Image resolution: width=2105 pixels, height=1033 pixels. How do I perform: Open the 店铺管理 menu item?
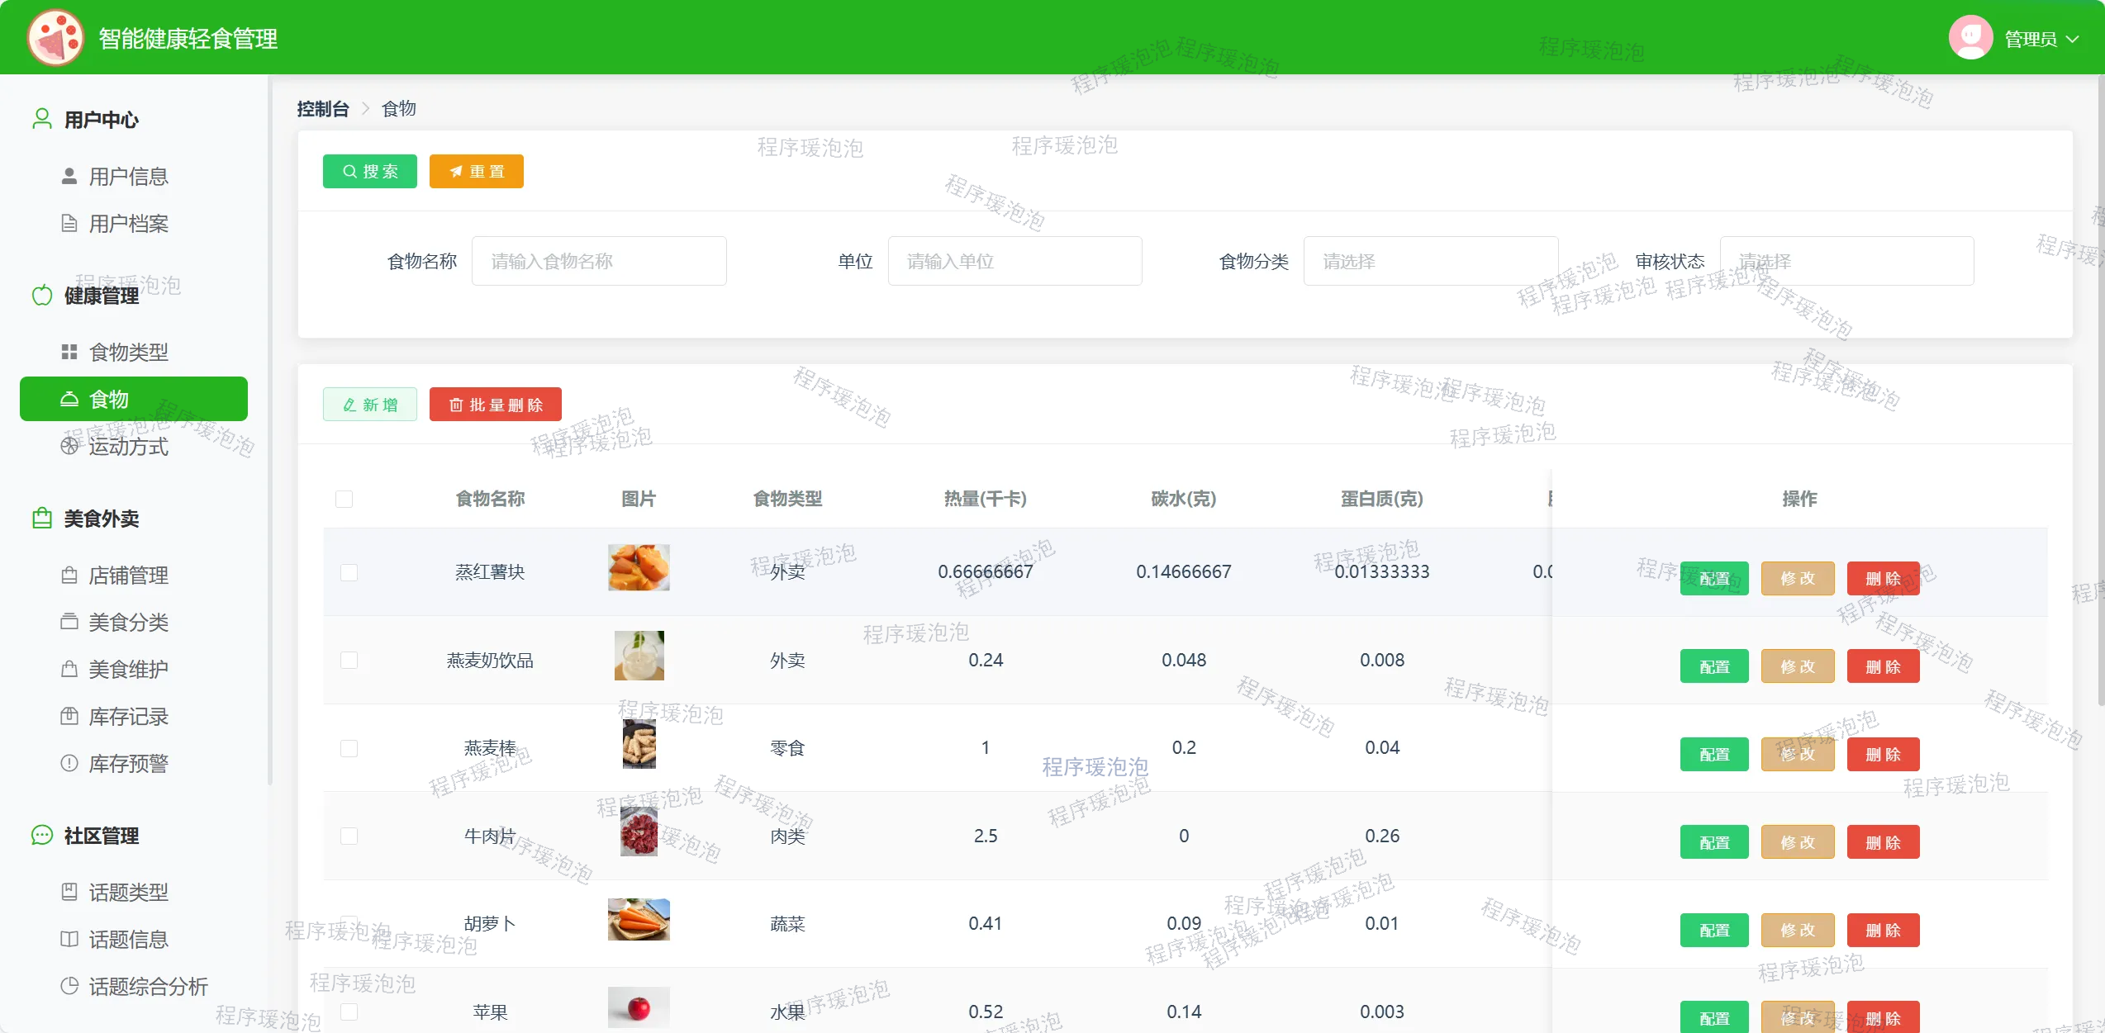[x=128, y=575]
